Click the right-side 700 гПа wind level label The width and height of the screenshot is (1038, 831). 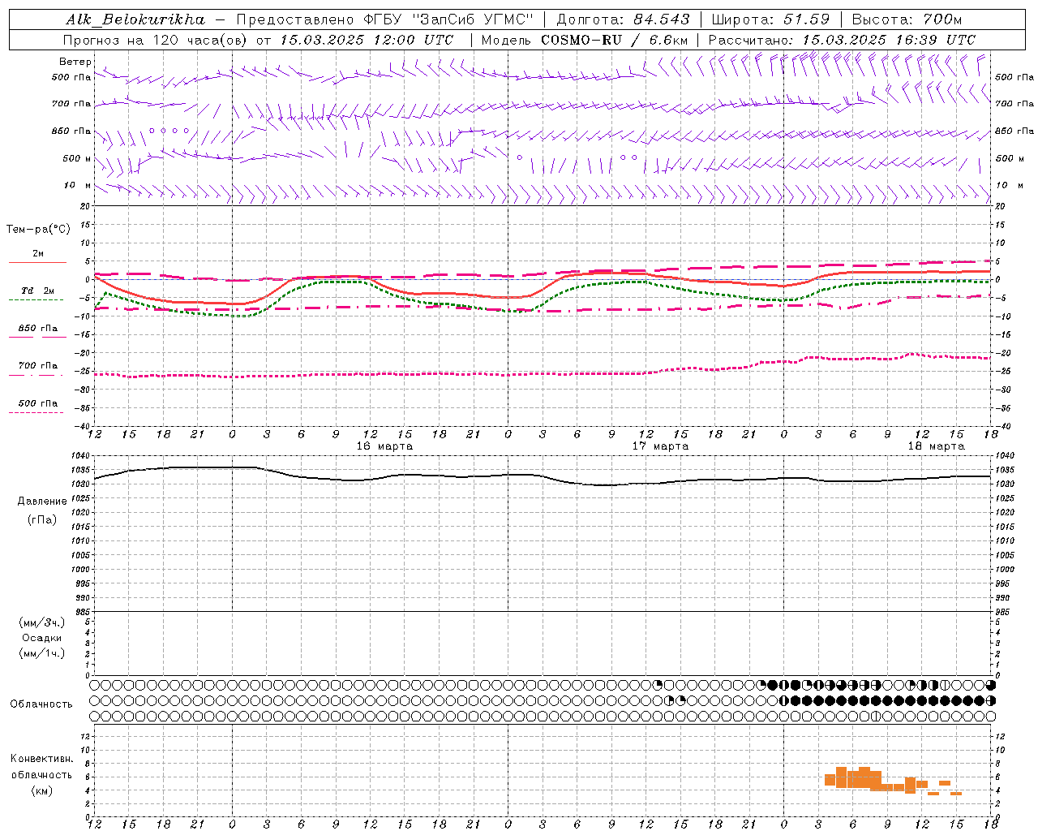[x=1014, y=104]
